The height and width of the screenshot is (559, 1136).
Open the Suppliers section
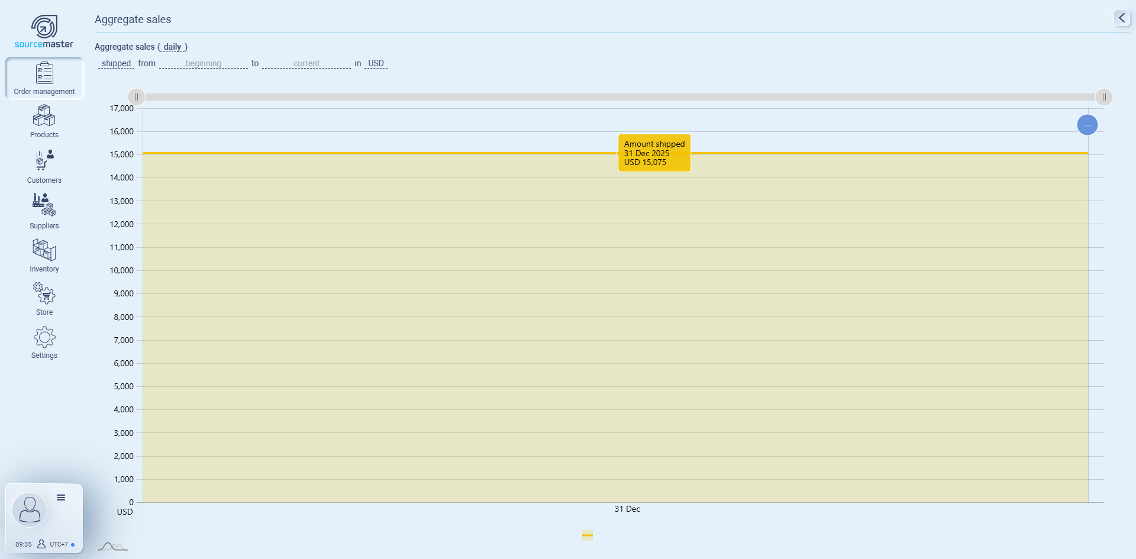point(44,211)
